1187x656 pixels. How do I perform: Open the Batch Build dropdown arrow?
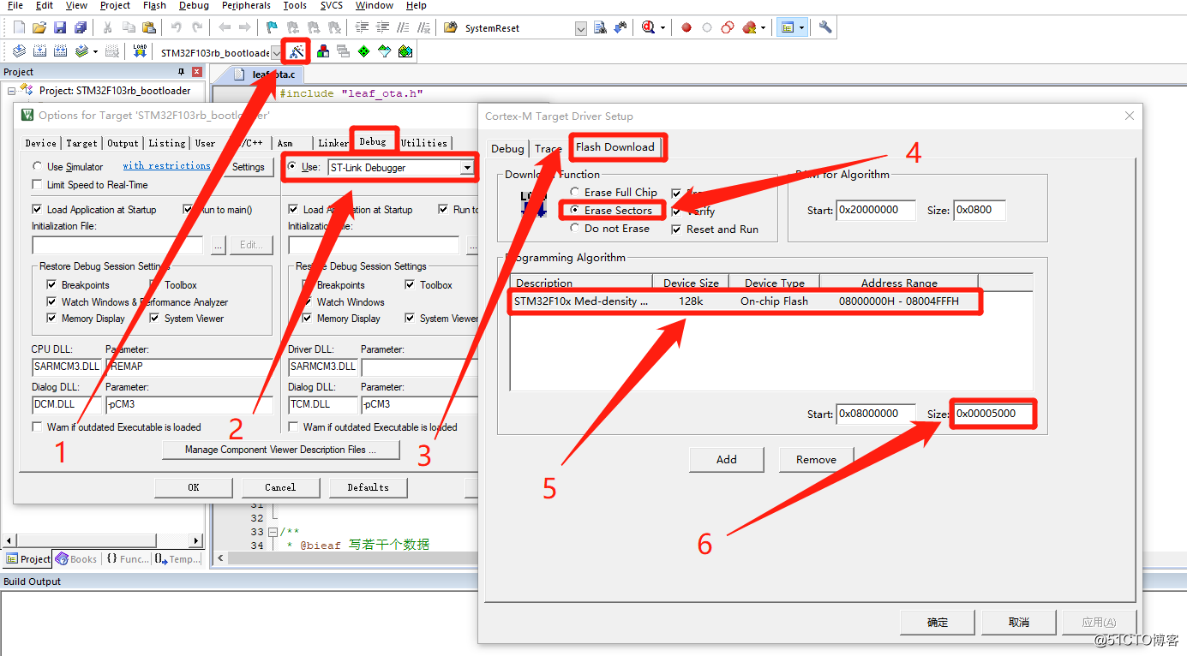[x=95, y=51]
